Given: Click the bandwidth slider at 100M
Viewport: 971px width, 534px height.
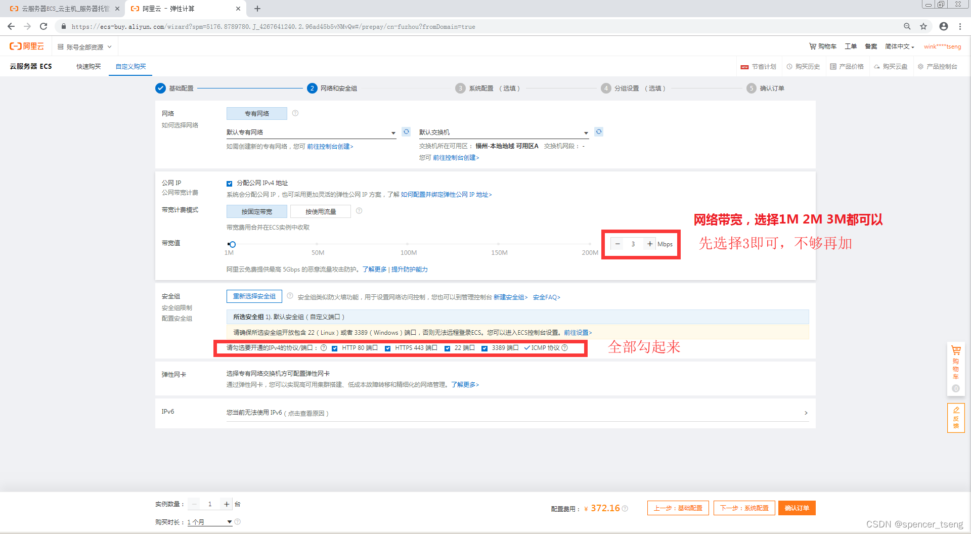Looking at the screenshot, I should click(409, 244).
